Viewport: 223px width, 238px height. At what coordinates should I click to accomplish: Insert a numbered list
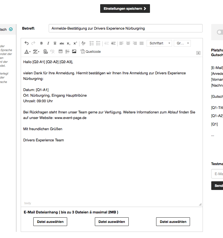pos(92,43)
